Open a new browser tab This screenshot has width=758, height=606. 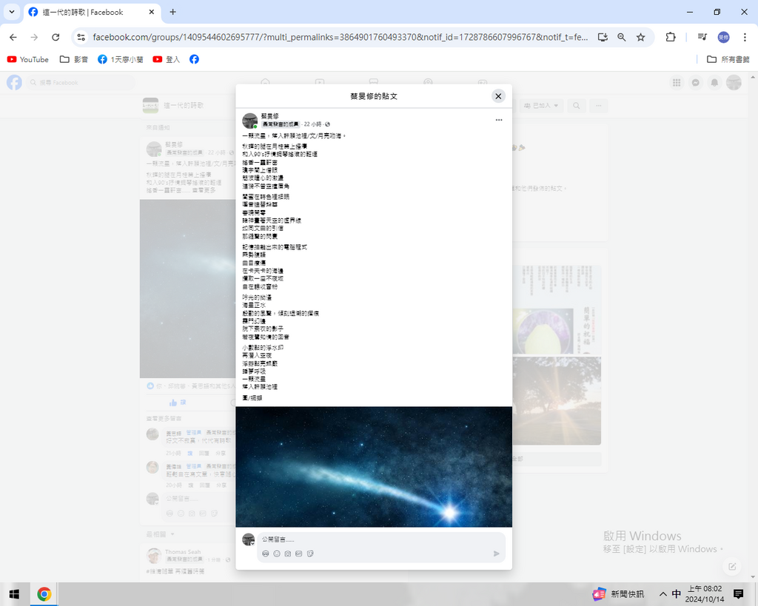tap(172, 12)
